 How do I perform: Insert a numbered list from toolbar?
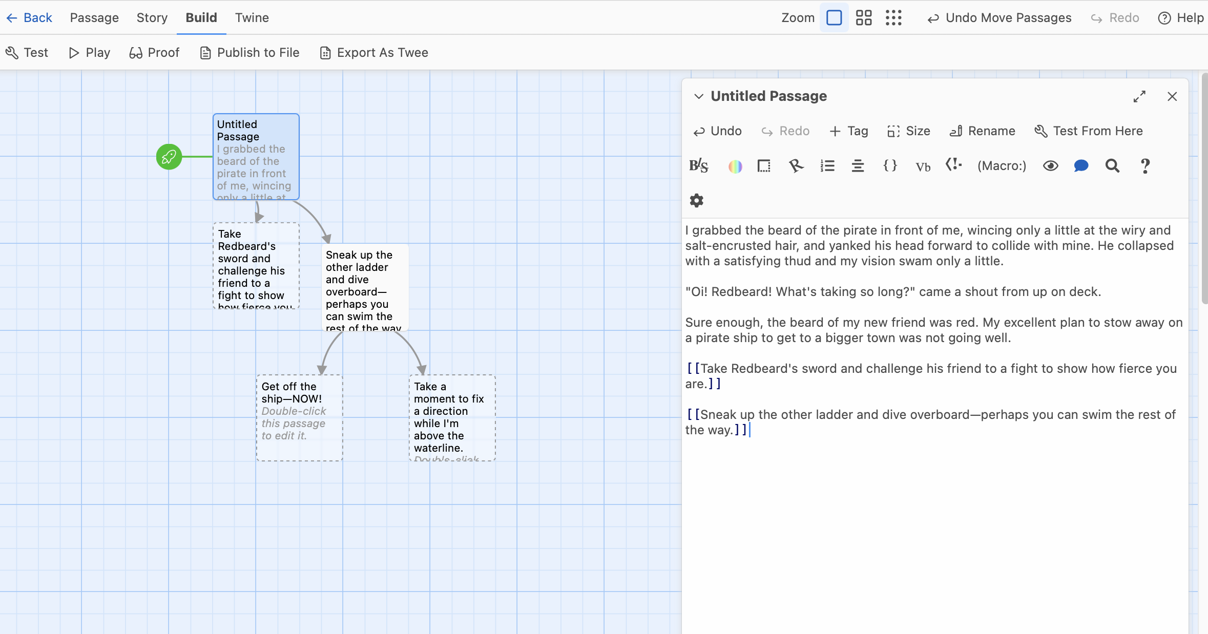click(x=827, y=166)
